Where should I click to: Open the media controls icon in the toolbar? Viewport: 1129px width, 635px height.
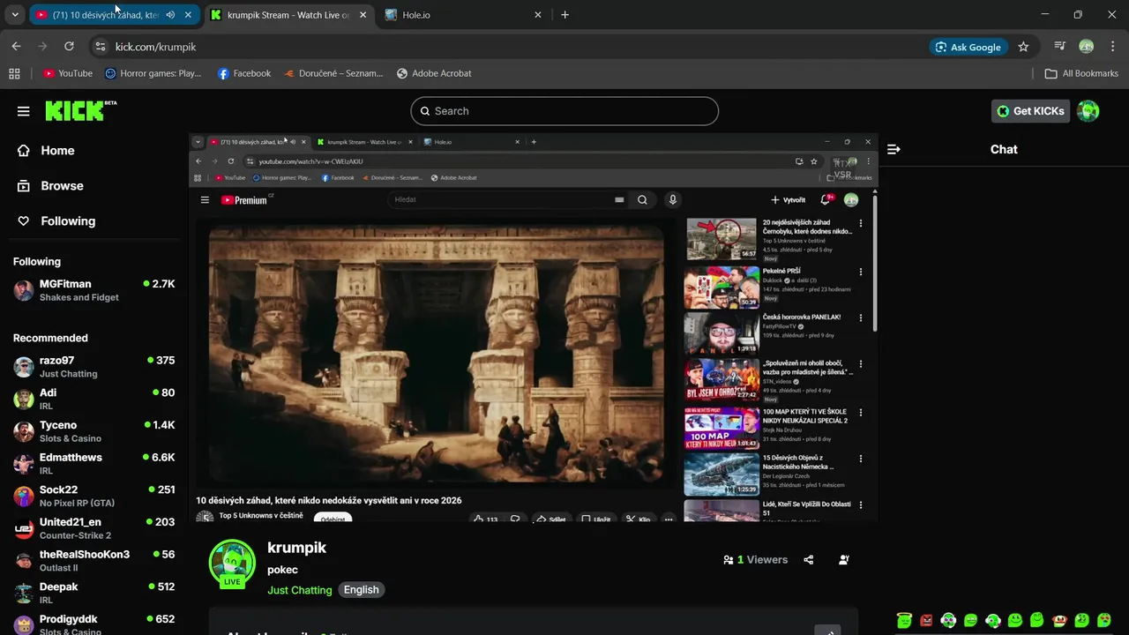pos(1060,47)
